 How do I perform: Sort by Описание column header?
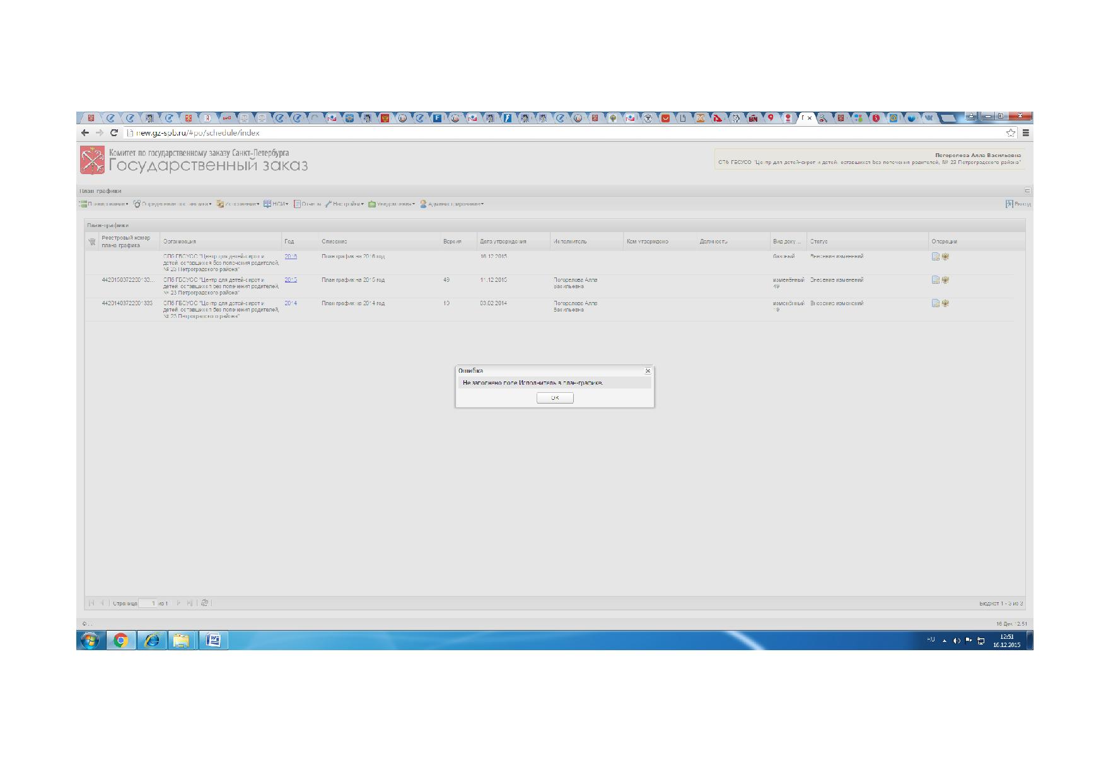click(379, 242)
